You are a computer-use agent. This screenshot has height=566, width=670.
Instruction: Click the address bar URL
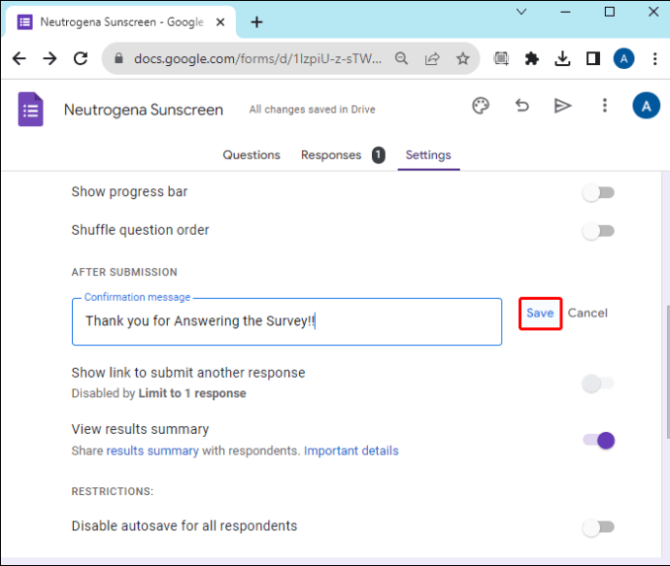tap(257, 58)
